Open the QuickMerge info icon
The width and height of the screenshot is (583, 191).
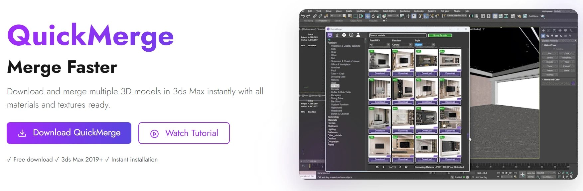pyautogui.click(x=351, y=35)
